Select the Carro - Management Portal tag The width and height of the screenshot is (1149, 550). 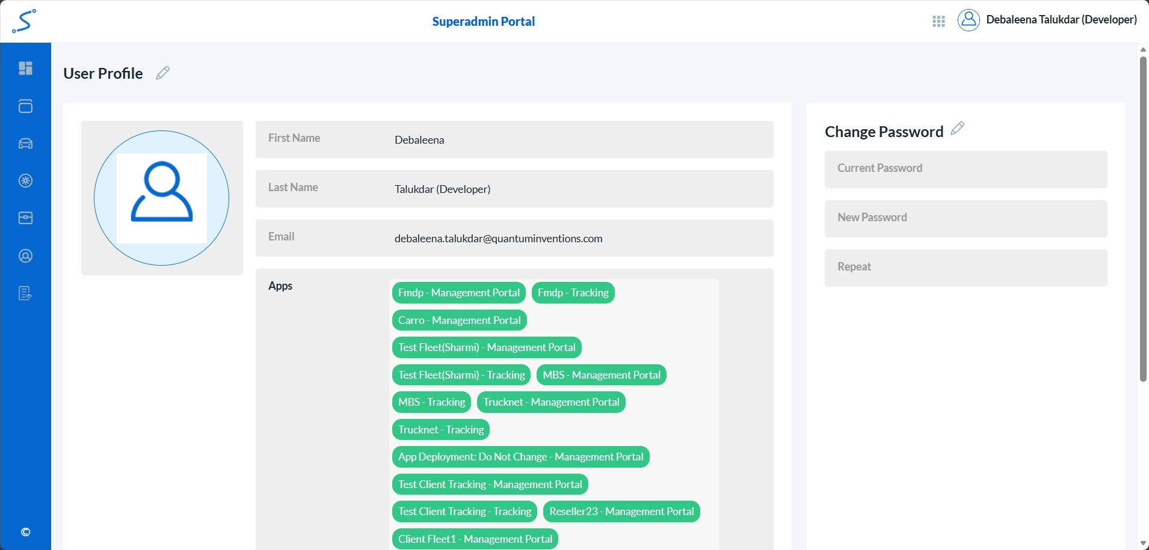point(459,320)
